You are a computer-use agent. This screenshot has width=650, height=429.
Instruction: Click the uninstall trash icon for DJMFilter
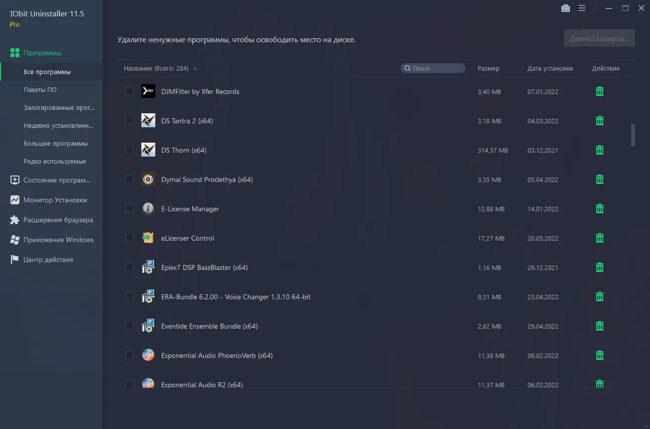[599, 91]
